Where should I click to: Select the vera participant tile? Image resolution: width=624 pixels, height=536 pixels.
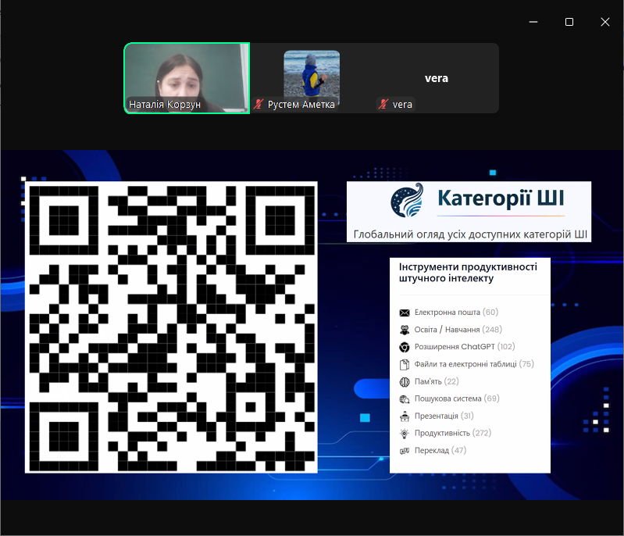pos(436,78)
